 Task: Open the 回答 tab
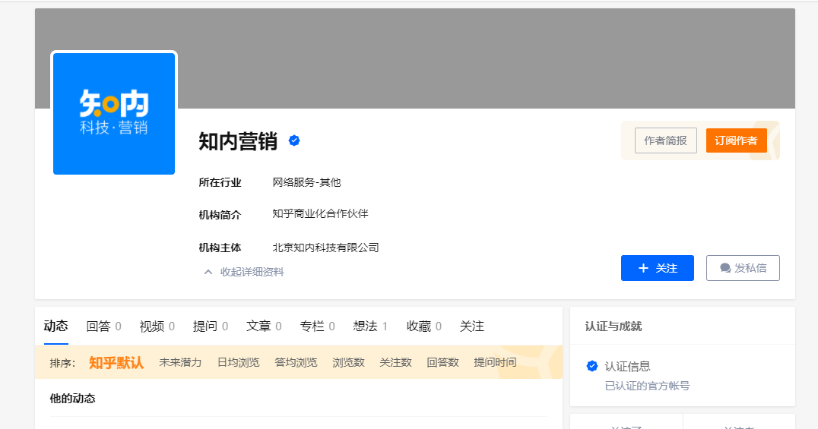[103, 326]
